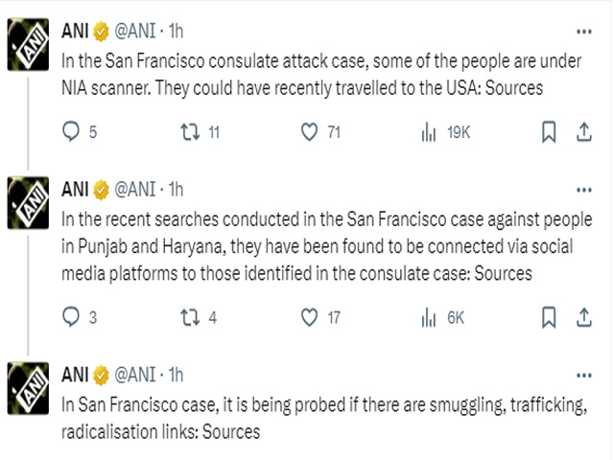Open more options on third tweet
614x460 pixels.
pos(584,376)
